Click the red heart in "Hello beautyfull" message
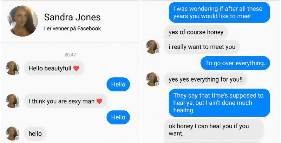Viewport: 281px width, 143px height. (76, 68)
